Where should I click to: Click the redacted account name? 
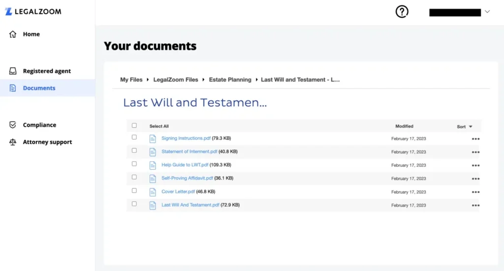coord(455,12)
